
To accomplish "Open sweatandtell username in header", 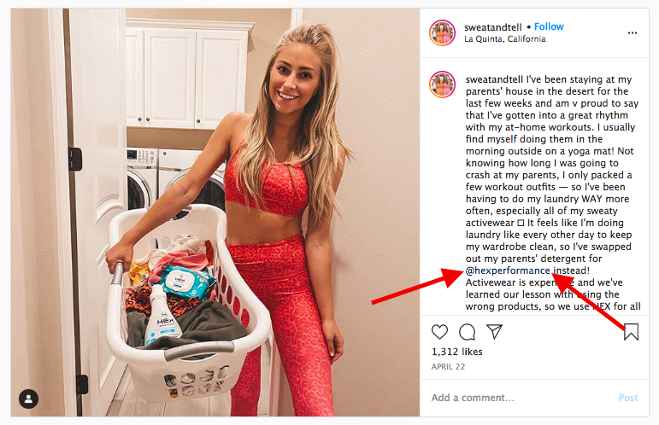I will pyautogui.click(x=492, y=27).
